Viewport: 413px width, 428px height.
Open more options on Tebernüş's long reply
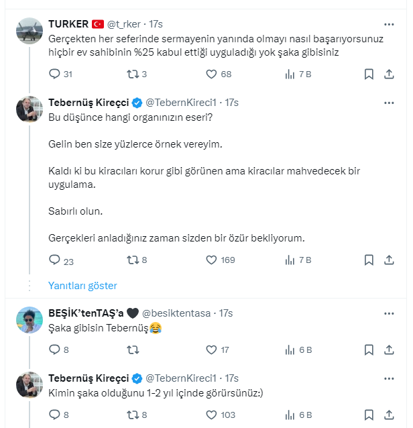390,103
